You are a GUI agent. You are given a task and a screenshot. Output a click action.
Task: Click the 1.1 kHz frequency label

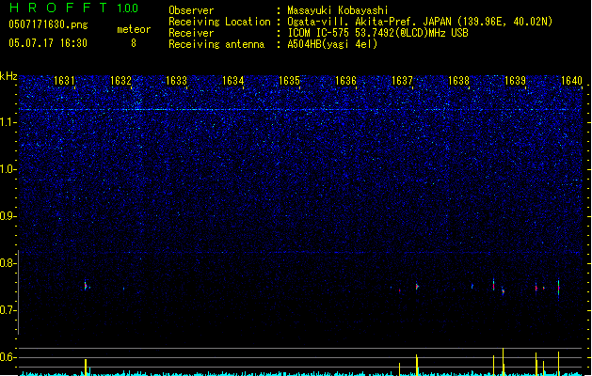point(8,122)
